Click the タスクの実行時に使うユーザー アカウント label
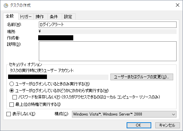The width and height of the screenshot is (183, 131). pyautogui.click(x=42, y=71)
